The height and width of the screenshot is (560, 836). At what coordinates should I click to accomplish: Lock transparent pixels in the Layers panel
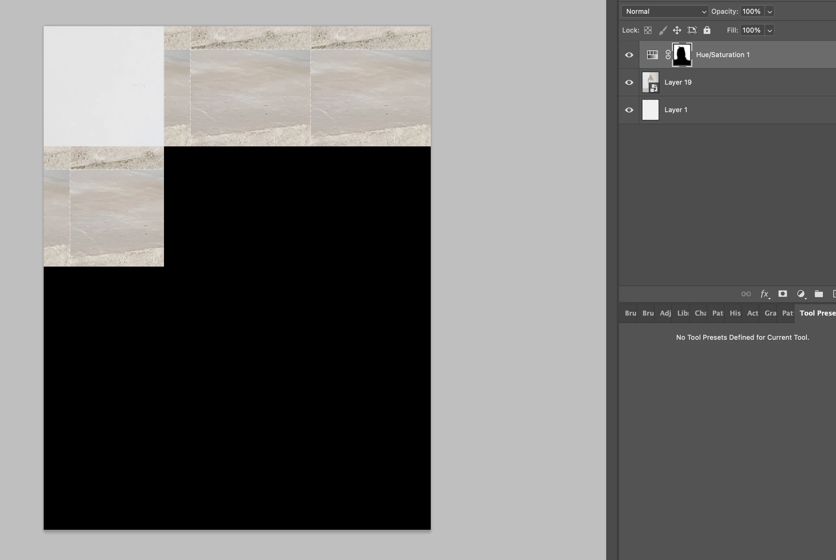pyautogui.click(x=647, y=30)
